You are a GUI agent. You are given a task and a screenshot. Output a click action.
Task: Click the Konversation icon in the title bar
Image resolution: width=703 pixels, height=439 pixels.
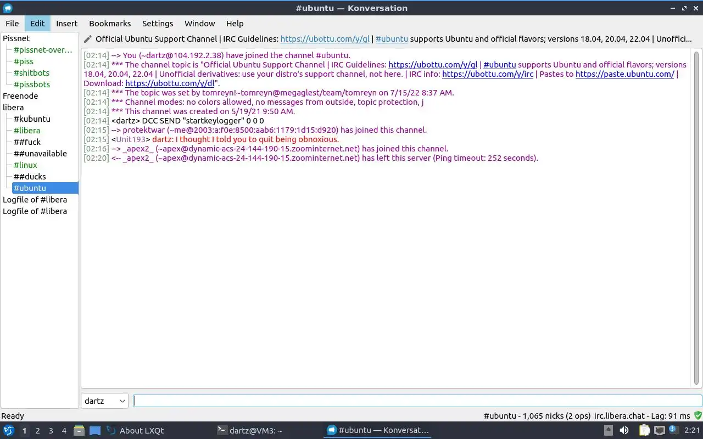pos(8,8)
